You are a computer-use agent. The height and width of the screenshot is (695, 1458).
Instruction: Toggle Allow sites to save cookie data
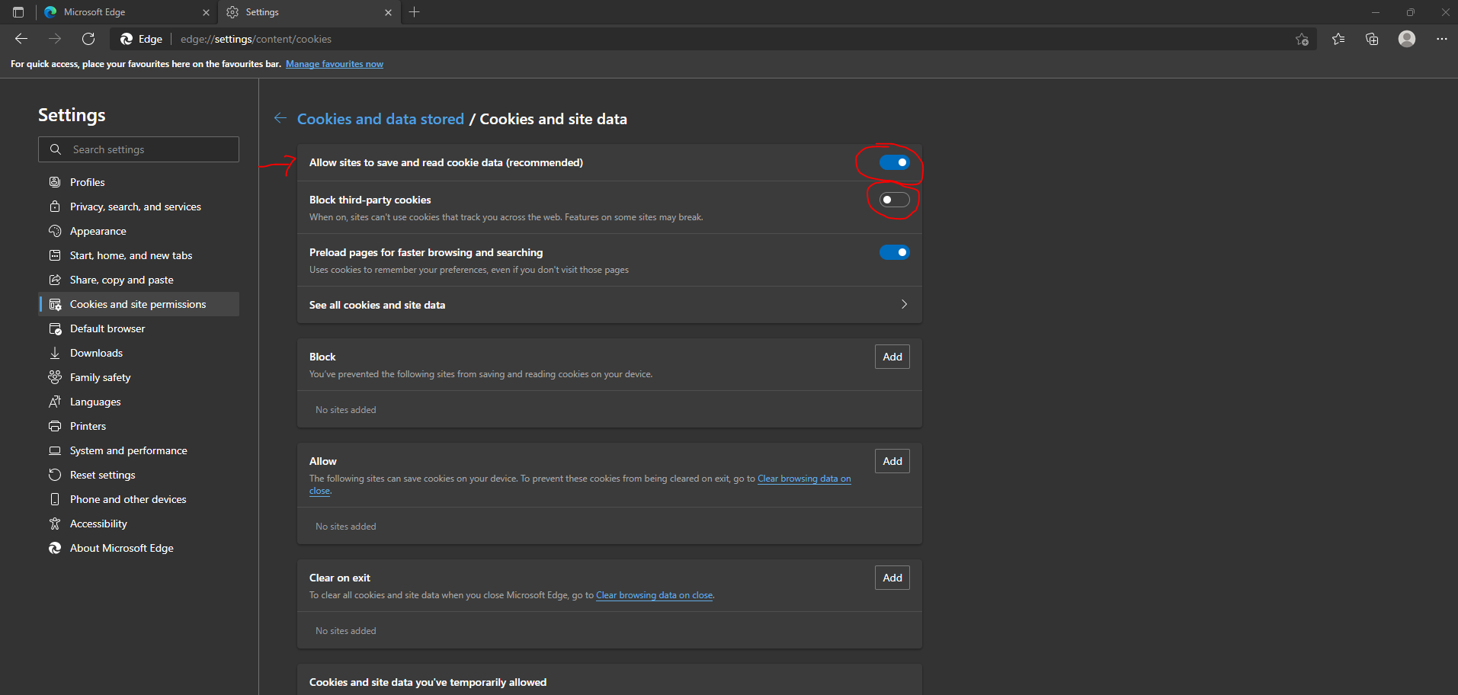pyautogui.click(x=894, y=162)
